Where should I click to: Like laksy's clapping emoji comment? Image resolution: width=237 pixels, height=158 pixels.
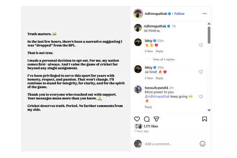pos(201,45)
